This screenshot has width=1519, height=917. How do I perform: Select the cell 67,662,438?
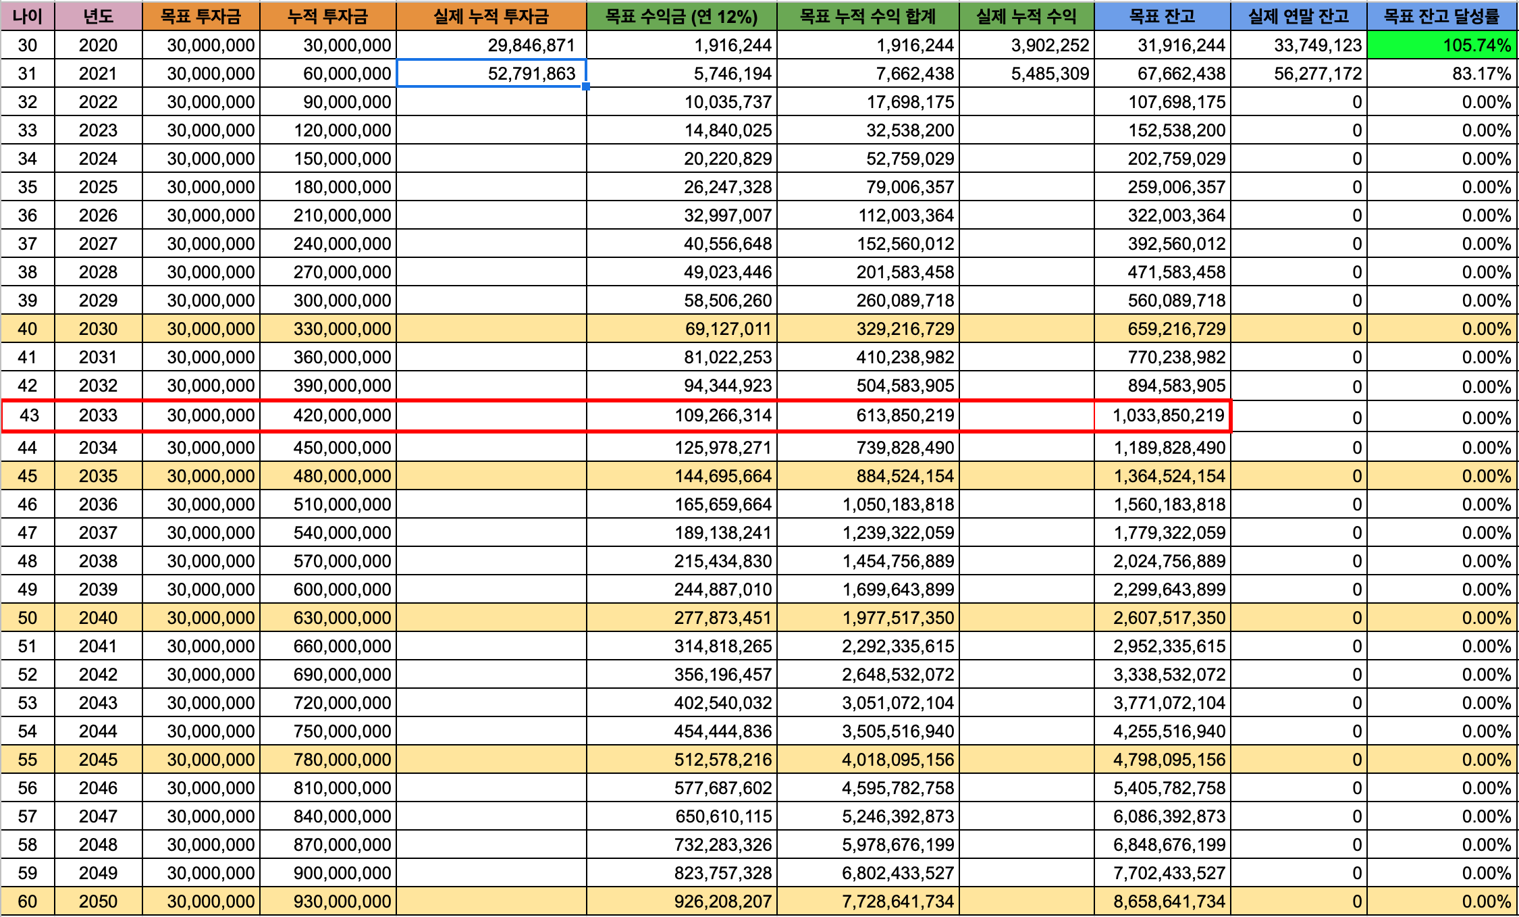(1163, 74)
